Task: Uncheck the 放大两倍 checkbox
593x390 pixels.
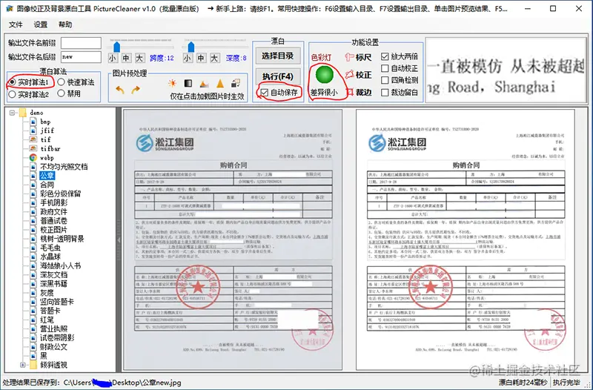Action: tap(385, 56)
